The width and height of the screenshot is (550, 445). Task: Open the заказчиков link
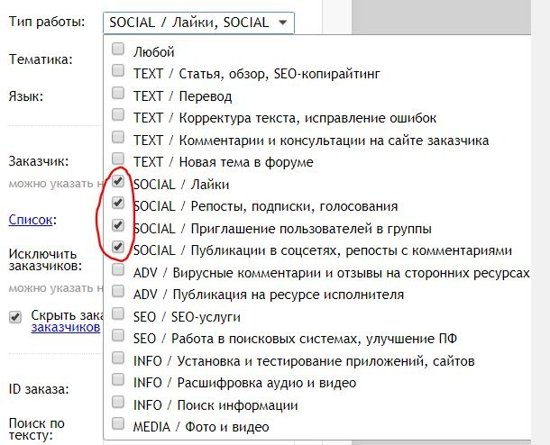click(66, 327)
